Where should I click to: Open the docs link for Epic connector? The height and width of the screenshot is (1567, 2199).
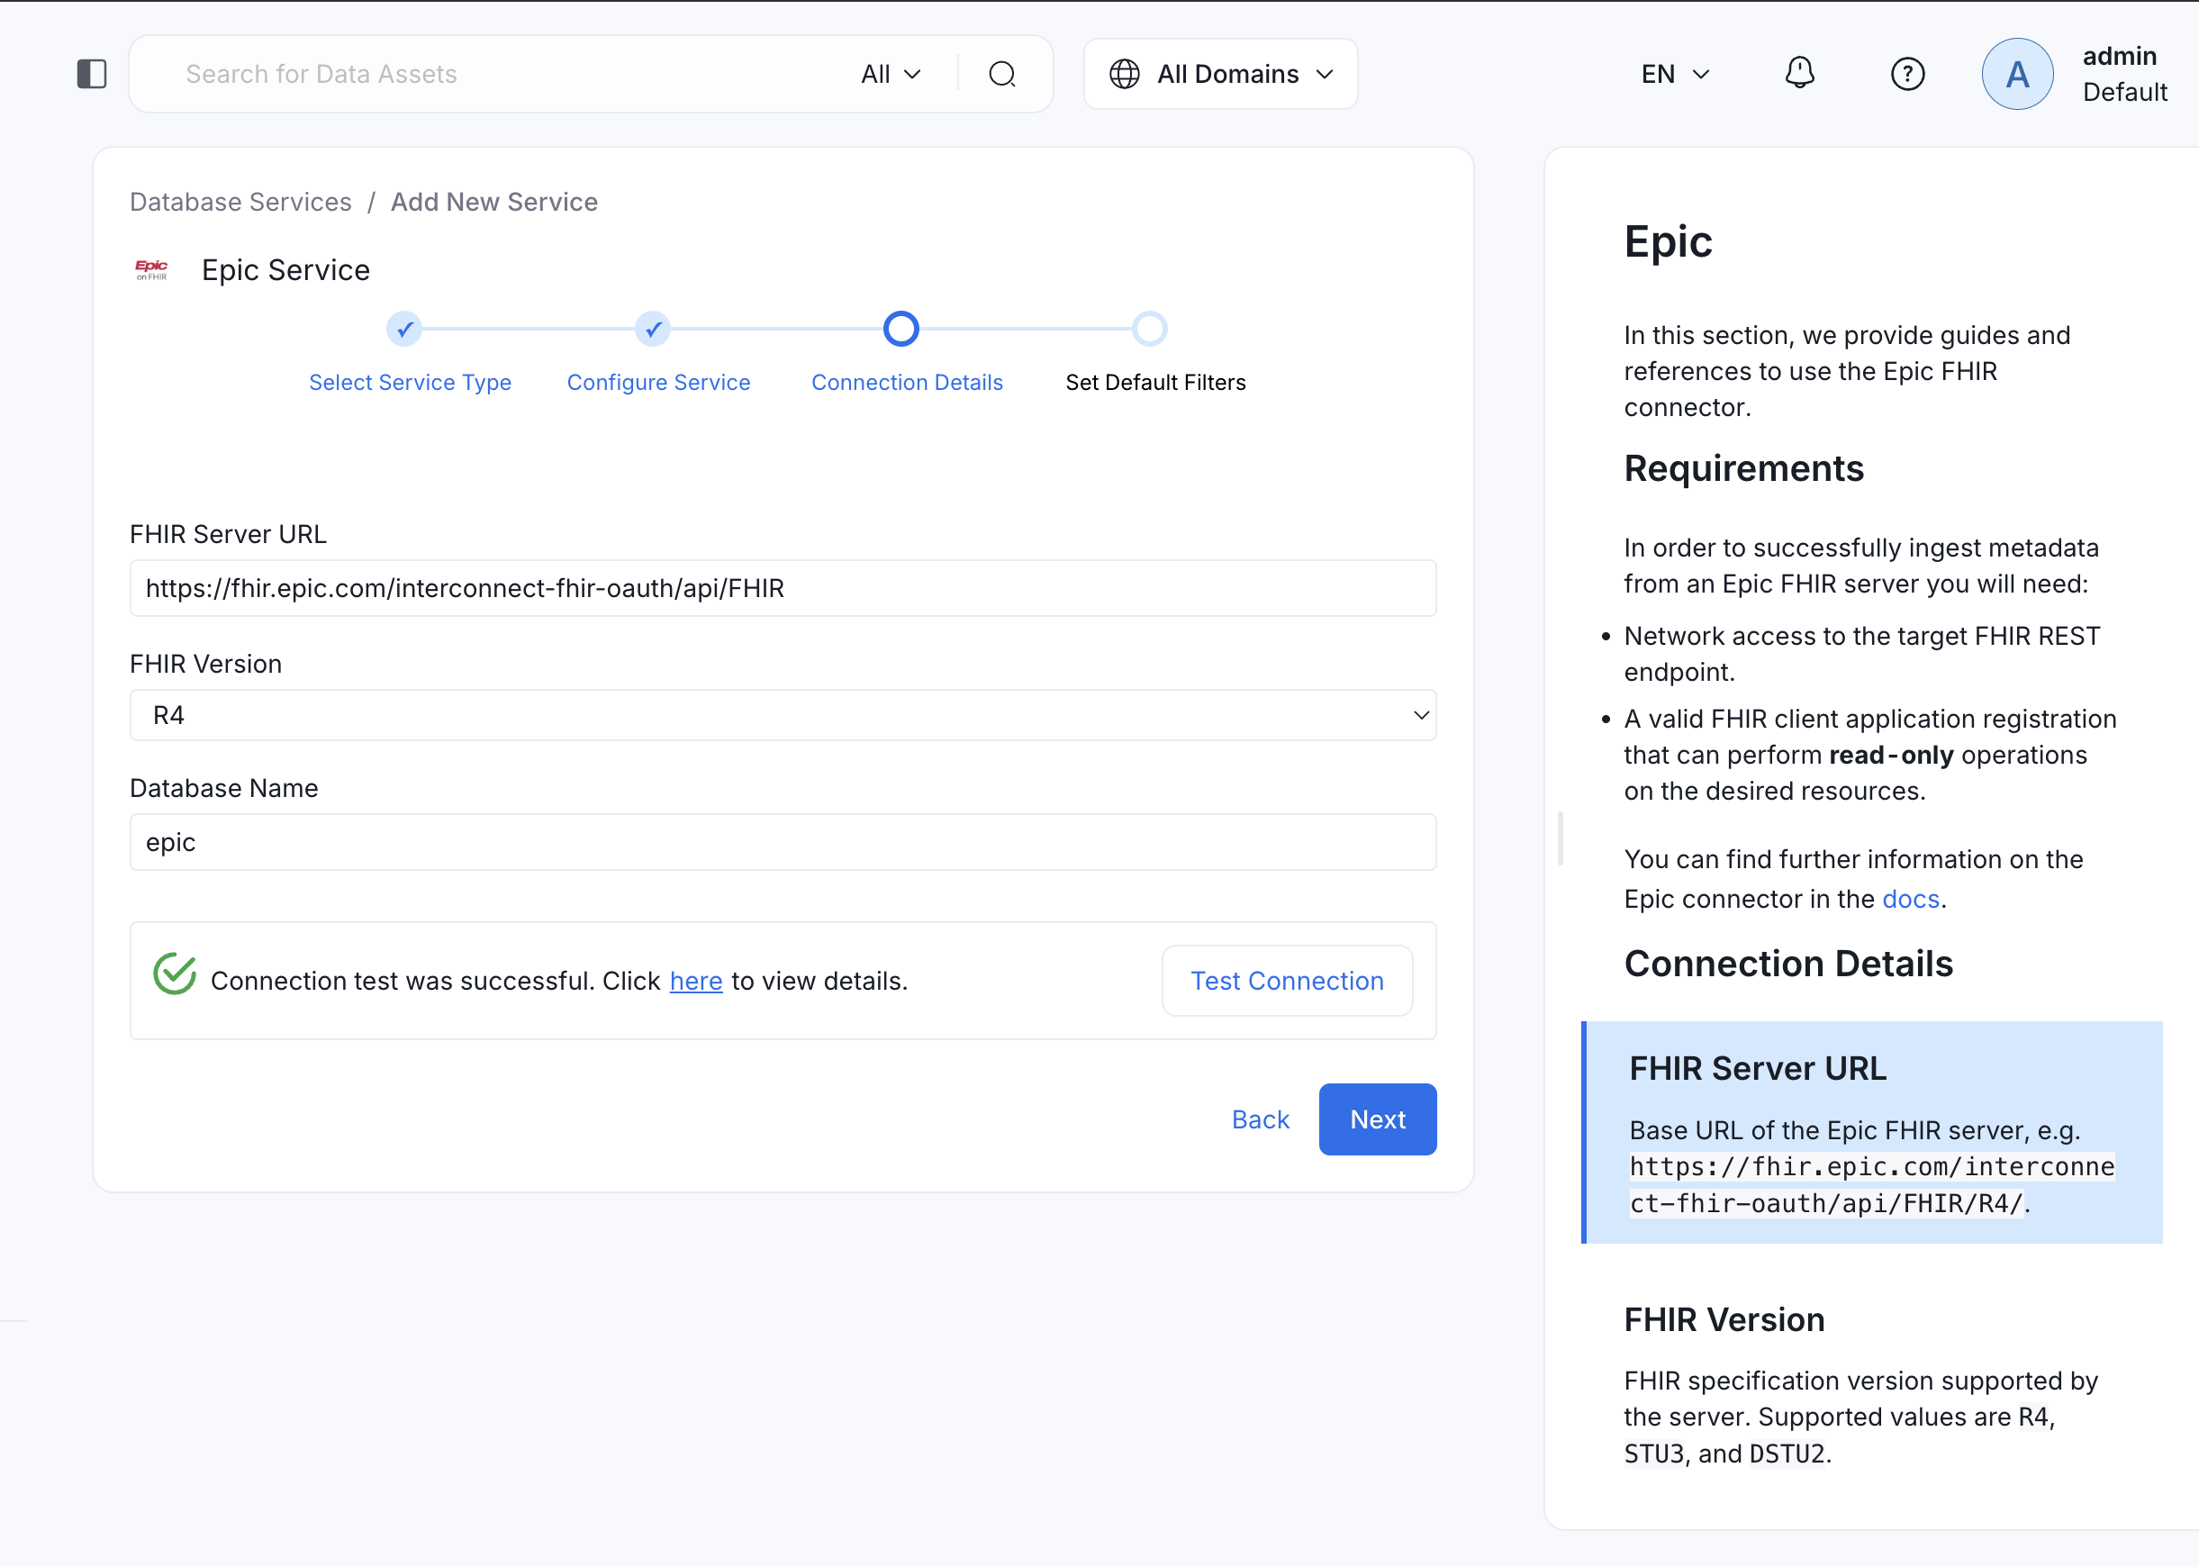(x=1910, y=899)
